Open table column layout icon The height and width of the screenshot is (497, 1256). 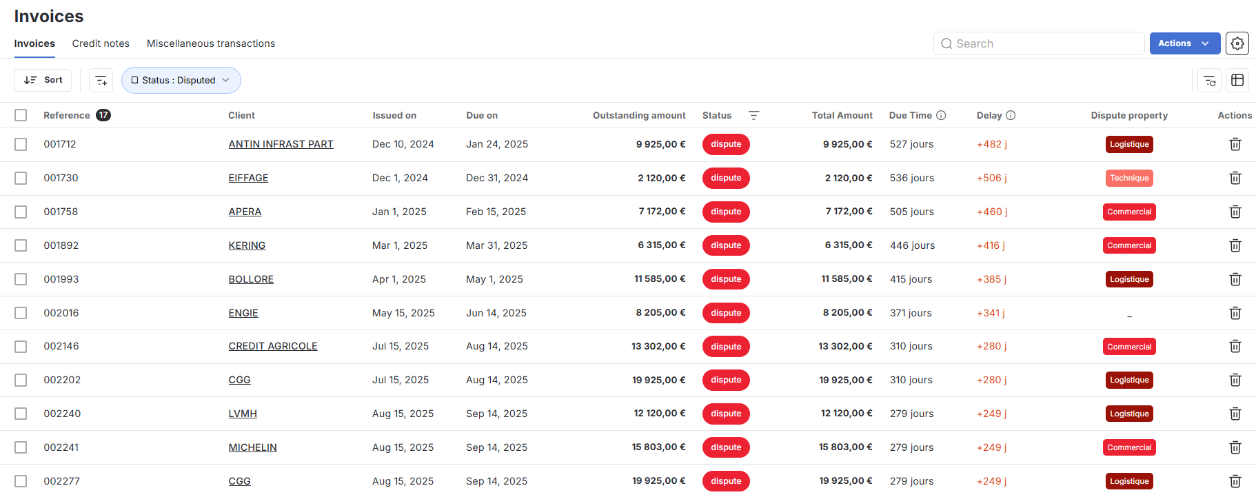(x=1237, y=81)
